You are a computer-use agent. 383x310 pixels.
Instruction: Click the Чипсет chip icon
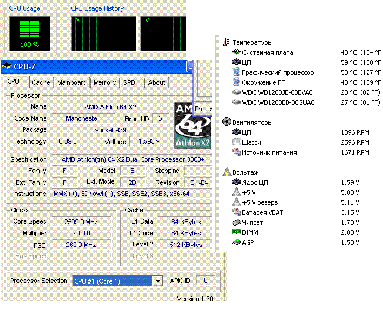[236, 222]
